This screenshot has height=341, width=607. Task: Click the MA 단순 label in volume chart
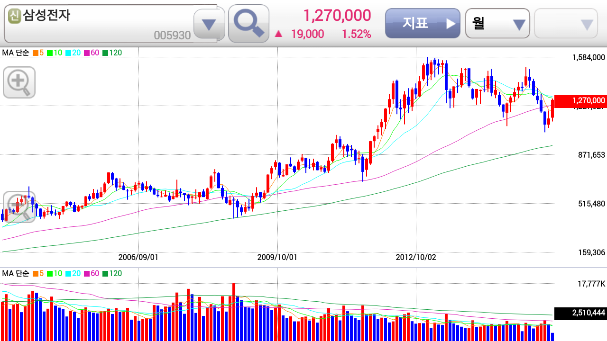pyautogui.click(x=16, y=273)
